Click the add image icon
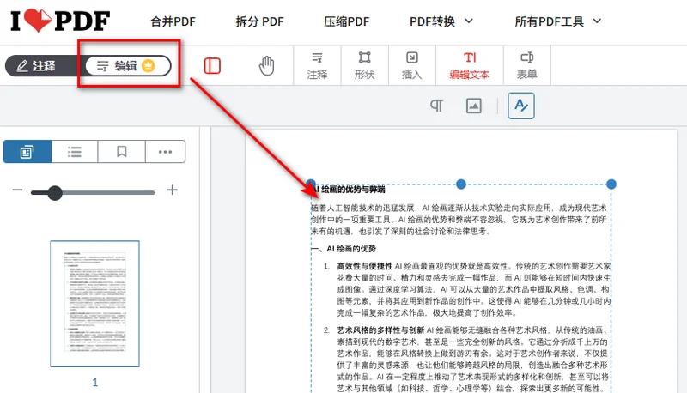This screenshot has width=687, height=393. 474,106
